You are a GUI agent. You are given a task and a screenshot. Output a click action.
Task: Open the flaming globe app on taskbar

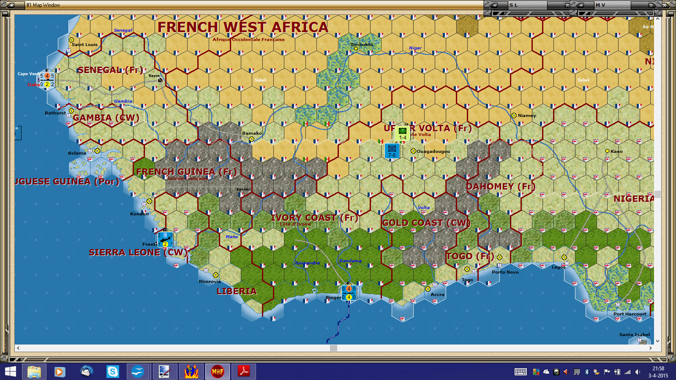[191, 372]
